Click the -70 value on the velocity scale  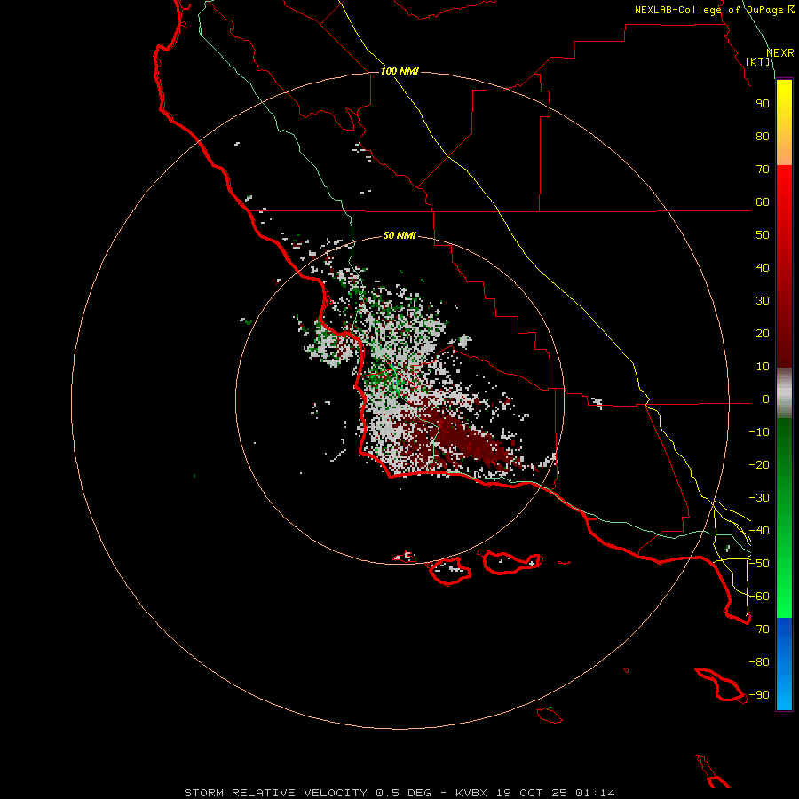point(759,629)
